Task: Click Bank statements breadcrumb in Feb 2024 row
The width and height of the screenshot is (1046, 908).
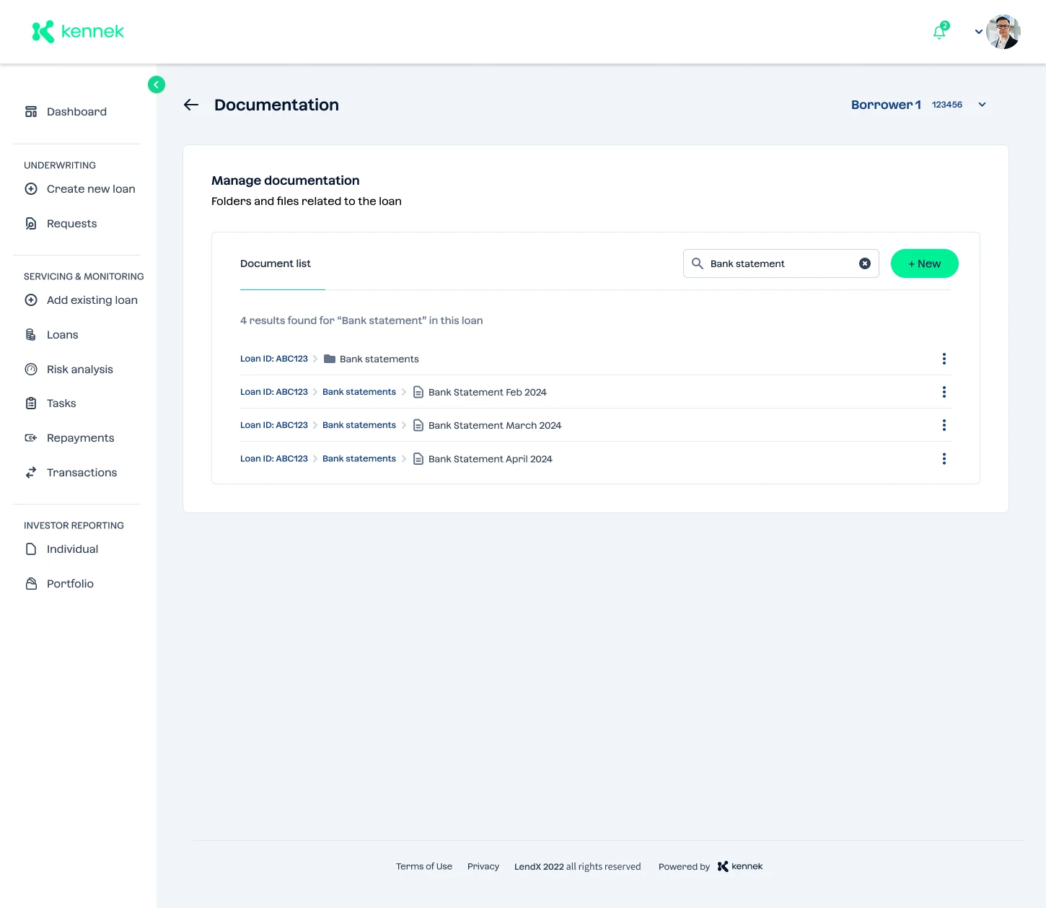Action: pyautogui.click(x=359, y=392)
